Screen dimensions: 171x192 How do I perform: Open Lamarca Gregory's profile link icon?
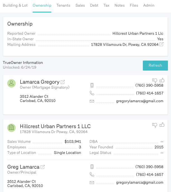63,82
